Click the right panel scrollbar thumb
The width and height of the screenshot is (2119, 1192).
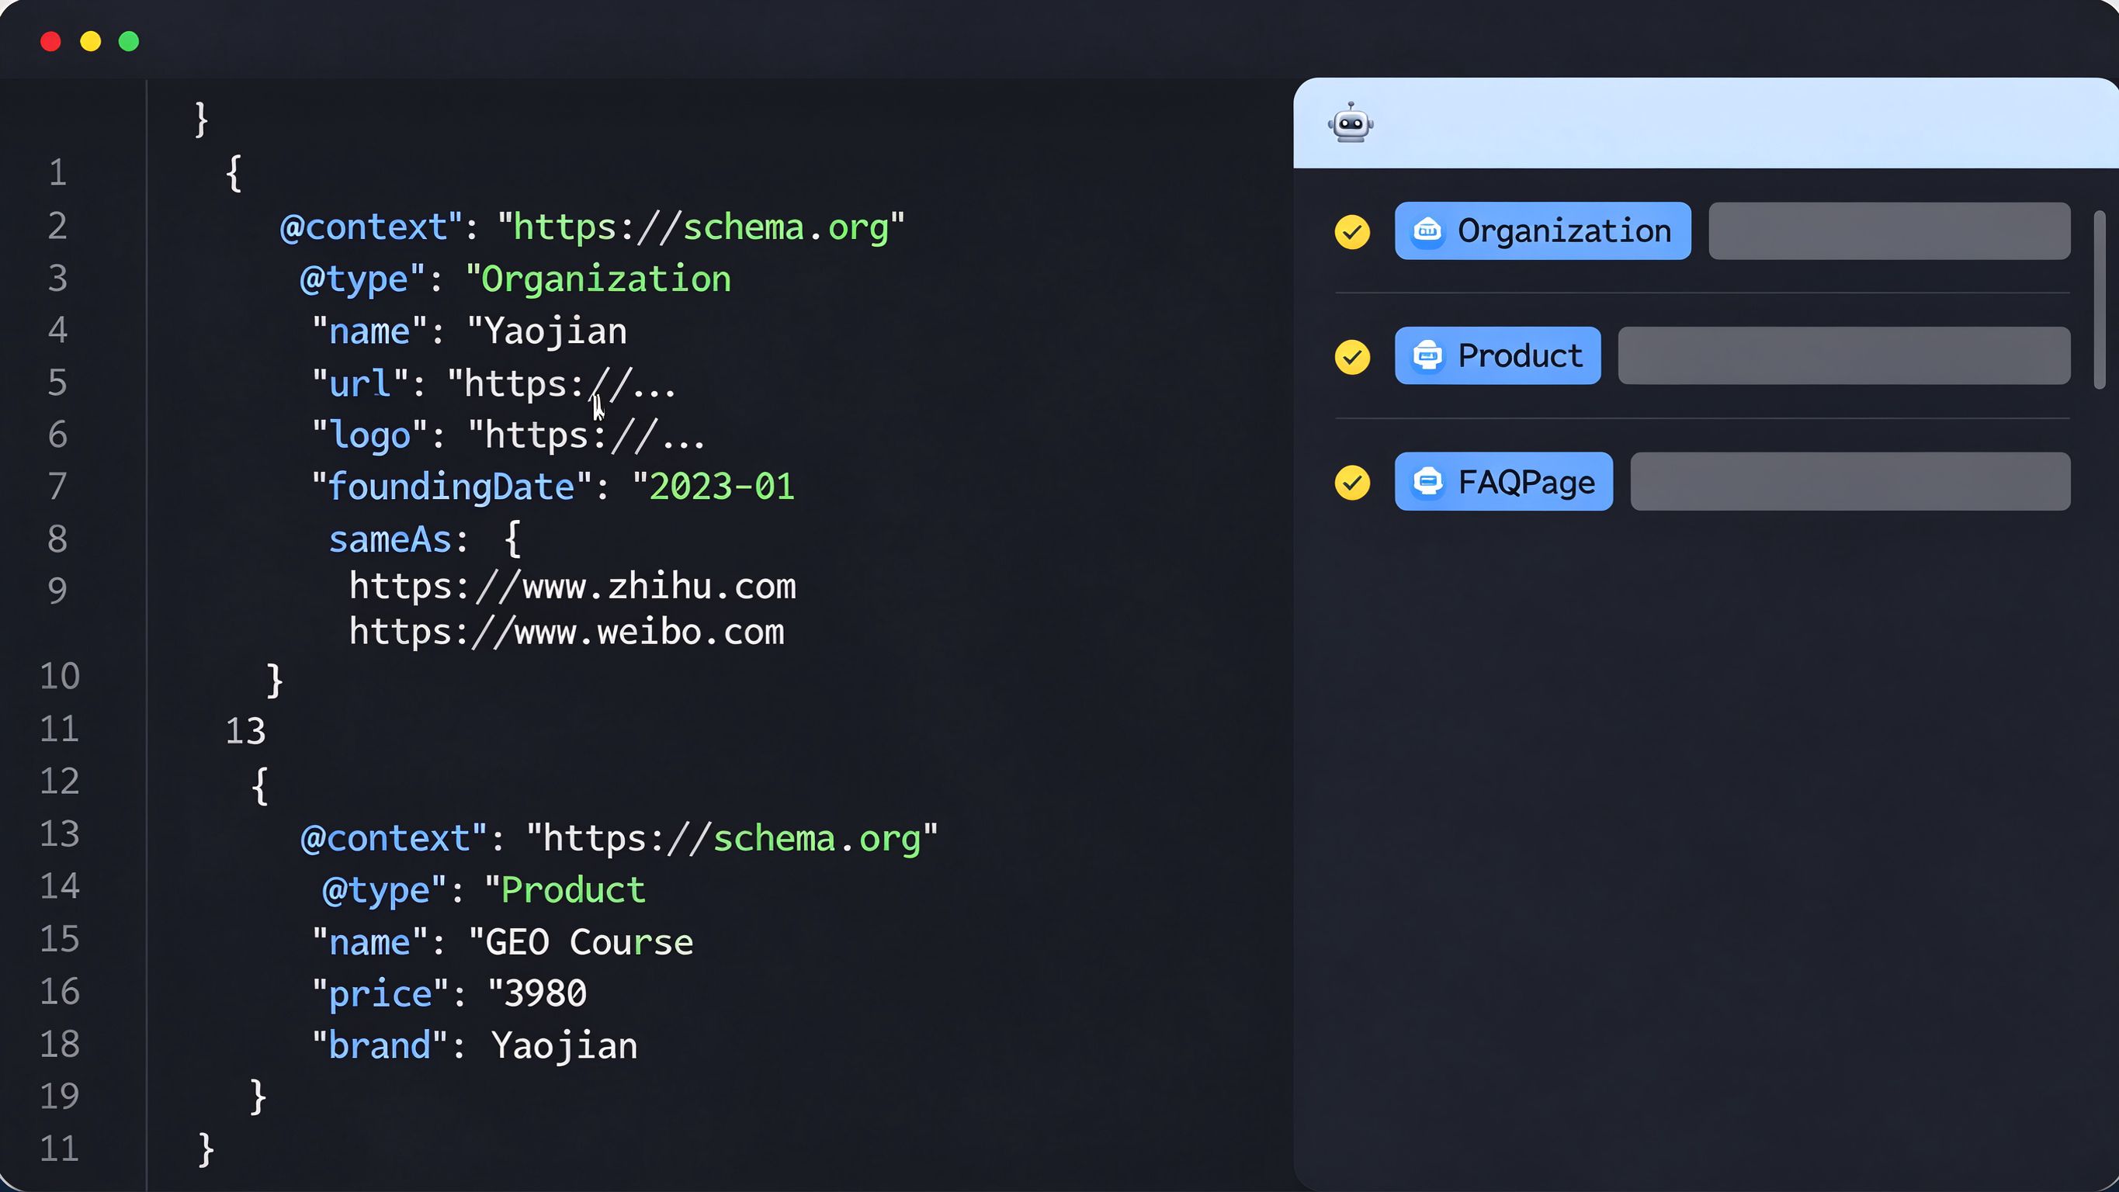click(2100, 300)
